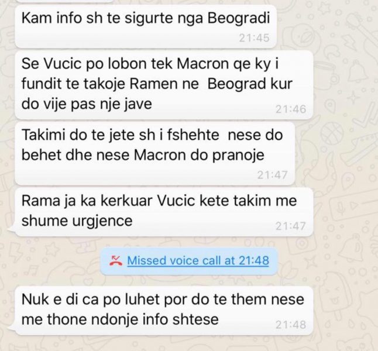Tap the red missed call phone icon
This screenshot has width=378, height=351.
(x=116, y=260)
